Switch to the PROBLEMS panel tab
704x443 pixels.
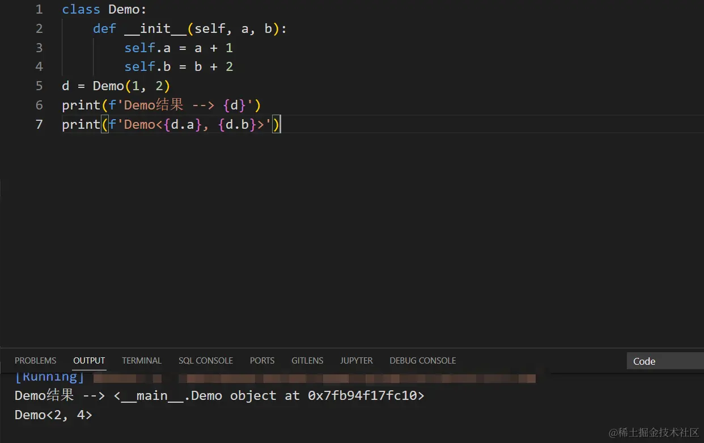(35, 361)
